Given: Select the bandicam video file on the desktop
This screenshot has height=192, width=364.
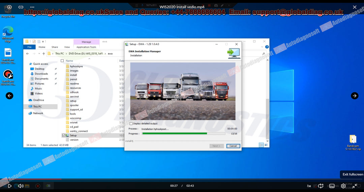Looking at the screenshot, I should pyautogui.click(x=8, y=56).
